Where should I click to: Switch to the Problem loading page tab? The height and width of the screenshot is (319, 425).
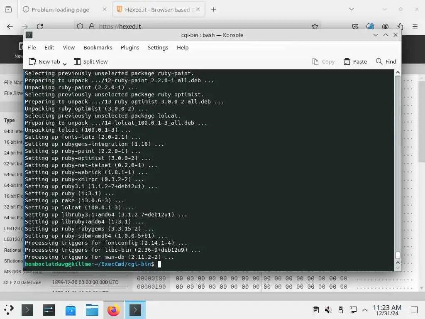(60, 10)
